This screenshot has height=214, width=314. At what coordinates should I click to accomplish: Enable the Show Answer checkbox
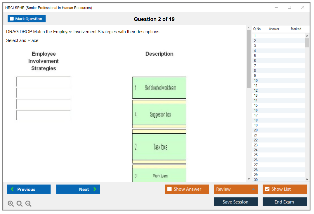click(x=169, y=189)
